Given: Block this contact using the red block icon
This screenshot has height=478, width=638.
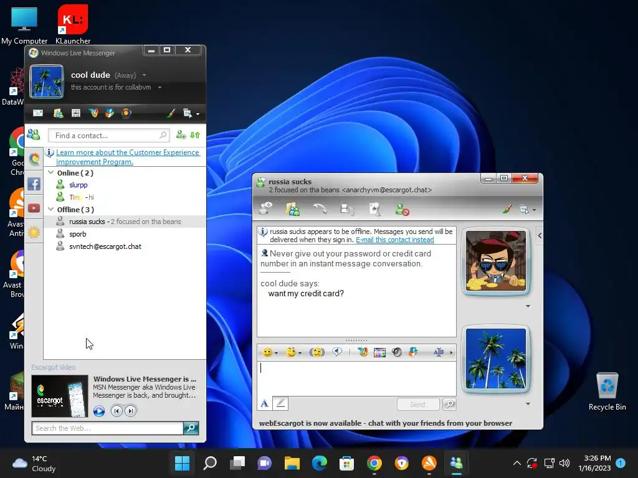Looking at the screenshot, I should pos(402,209).
